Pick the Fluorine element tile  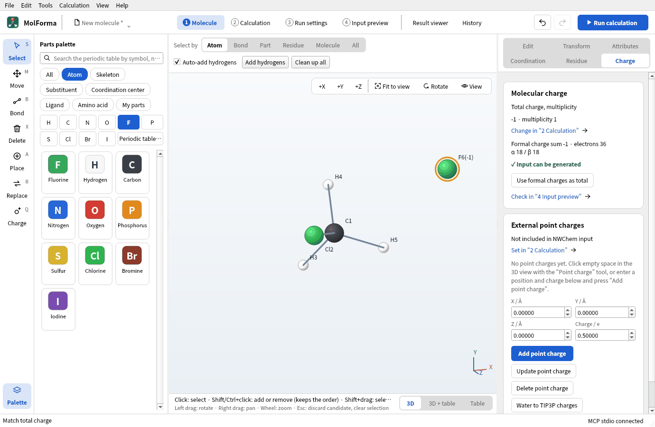58,172
